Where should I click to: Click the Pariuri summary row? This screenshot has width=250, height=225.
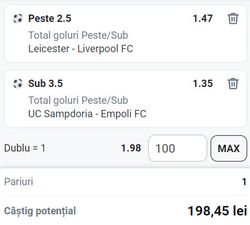(125, 182)
